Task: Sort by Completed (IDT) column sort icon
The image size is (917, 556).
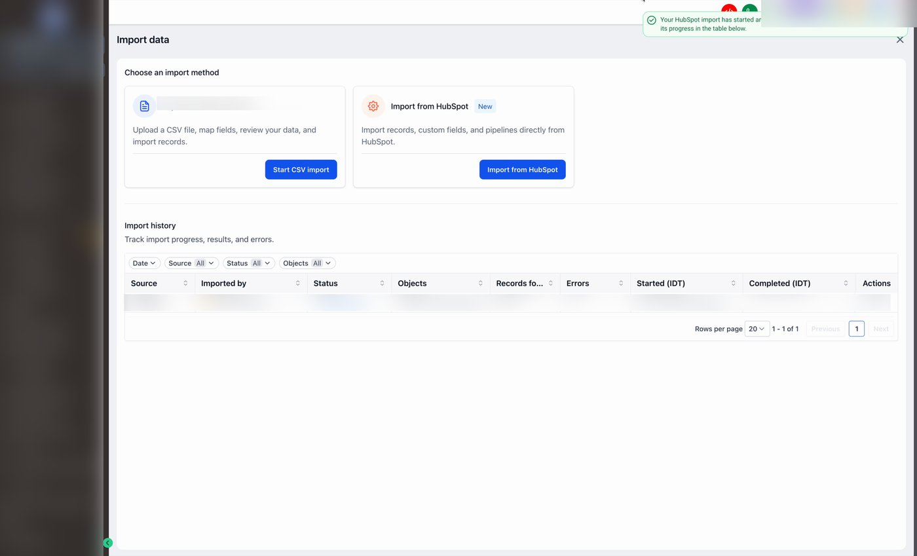Action: click(846, 284)
